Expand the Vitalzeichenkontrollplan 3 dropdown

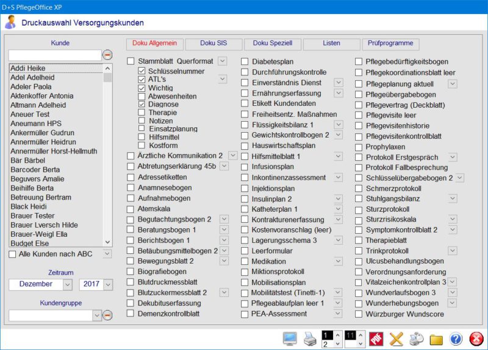[x=453, y=282]
